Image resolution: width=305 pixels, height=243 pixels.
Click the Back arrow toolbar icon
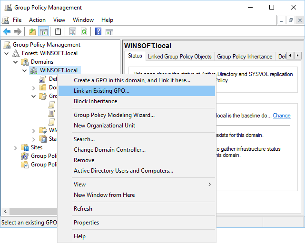[x=7, y=31]
